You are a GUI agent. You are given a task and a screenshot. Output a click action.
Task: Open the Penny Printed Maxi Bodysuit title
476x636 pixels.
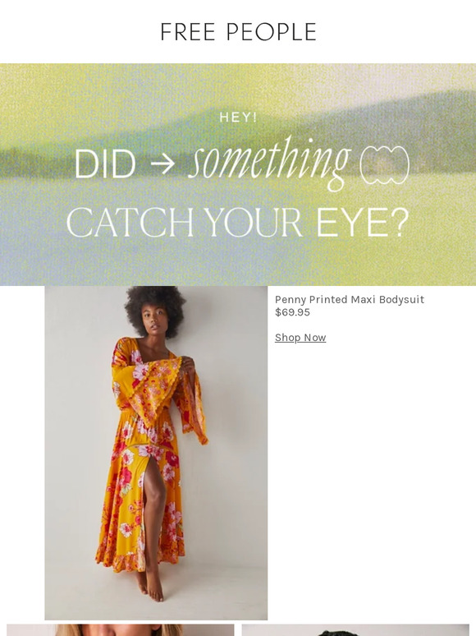coord(349,299)
